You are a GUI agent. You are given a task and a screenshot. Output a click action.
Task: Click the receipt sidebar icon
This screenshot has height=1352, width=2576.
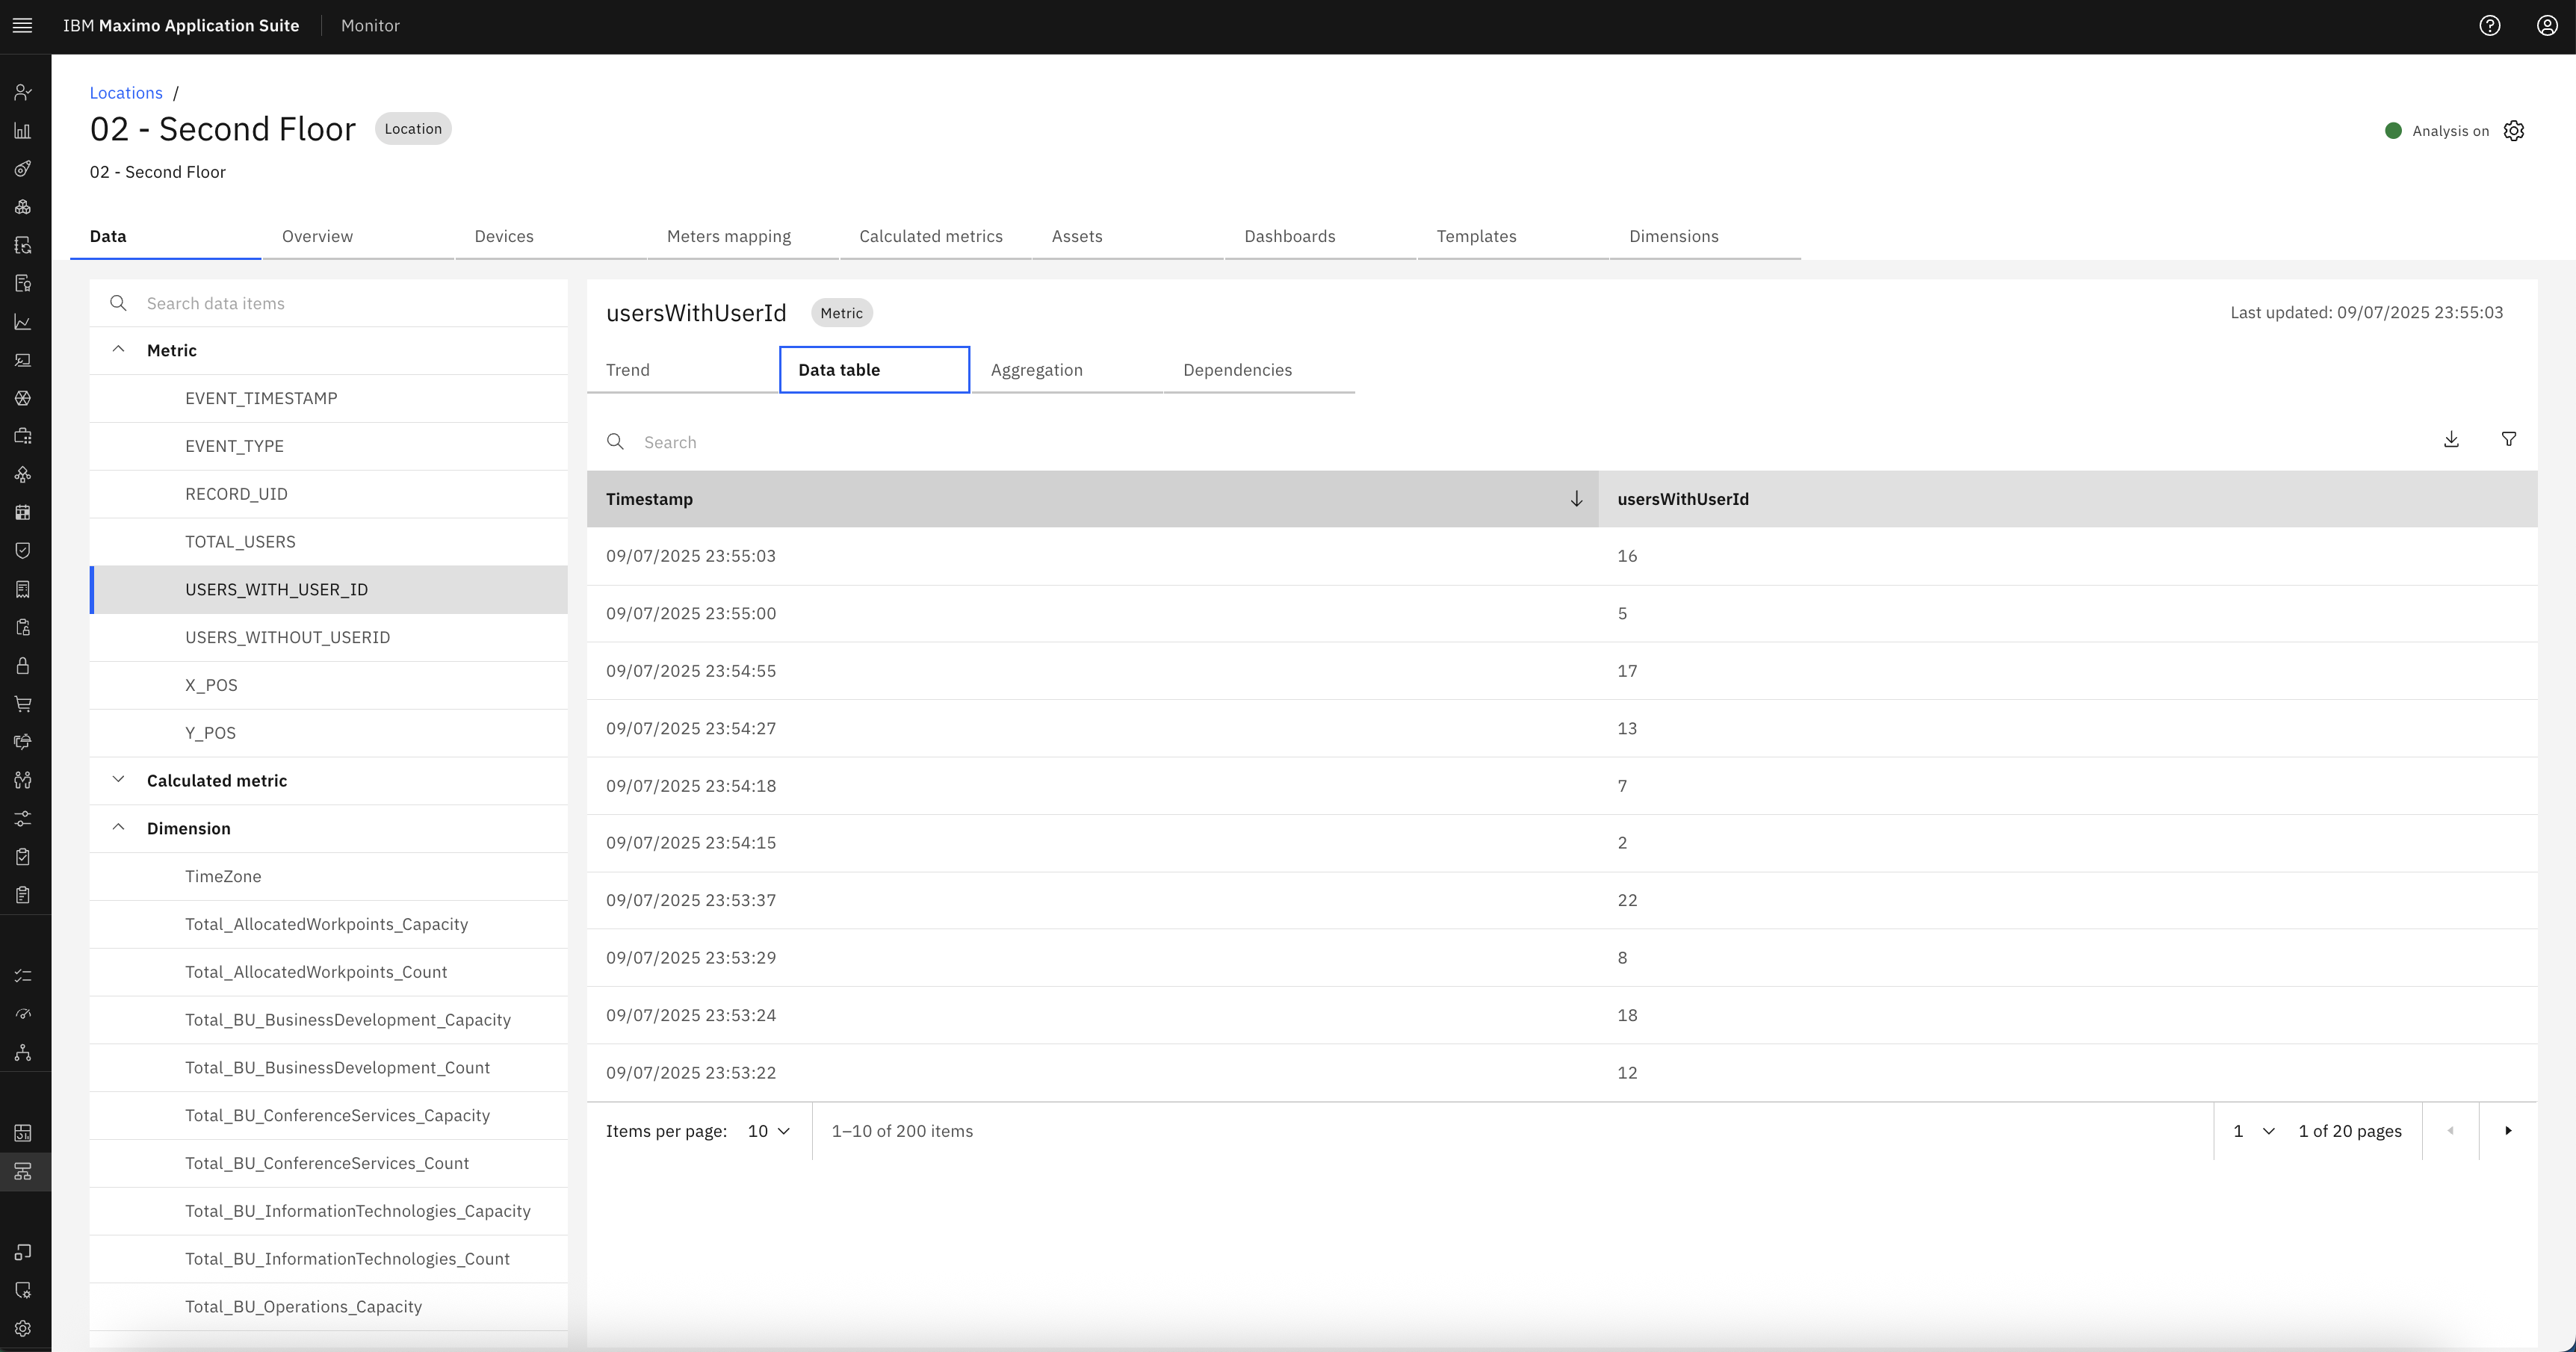click(23, 589)
